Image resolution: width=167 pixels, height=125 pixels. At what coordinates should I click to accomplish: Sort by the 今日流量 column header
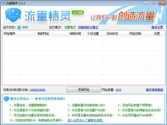[93, 34]
